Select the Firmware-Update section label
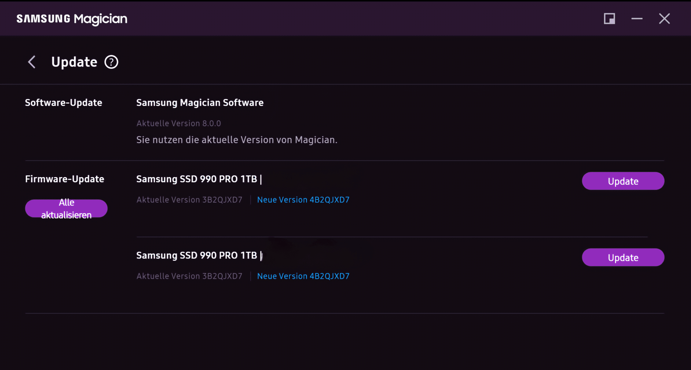The height and width of the screenshot is (370, 691). pos(65,179)
